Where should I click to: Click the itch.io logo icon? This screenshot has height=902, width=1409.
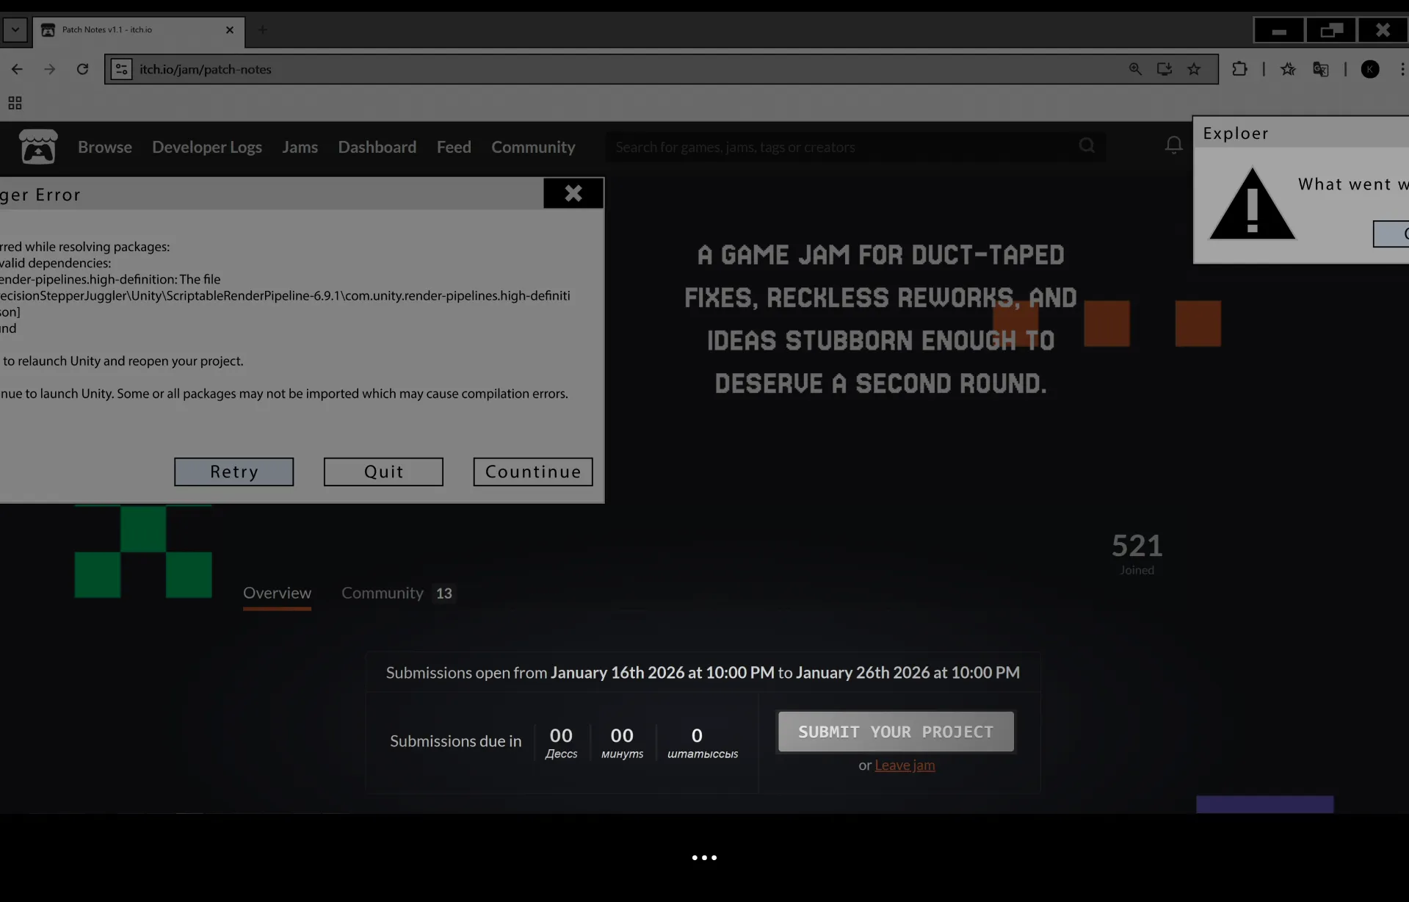pyautogui.click(x=38, y=146)
